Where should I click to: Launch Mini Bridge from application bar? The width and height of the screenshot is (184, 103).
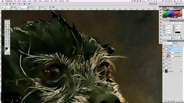[10, 4]
